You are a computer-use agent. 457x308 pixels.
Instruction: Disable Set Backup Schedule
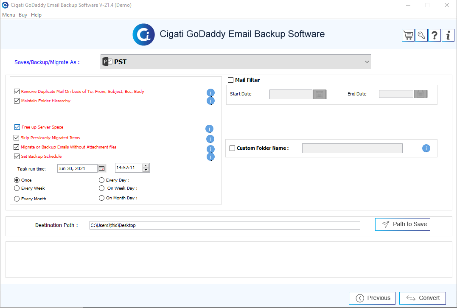point(17,156)
